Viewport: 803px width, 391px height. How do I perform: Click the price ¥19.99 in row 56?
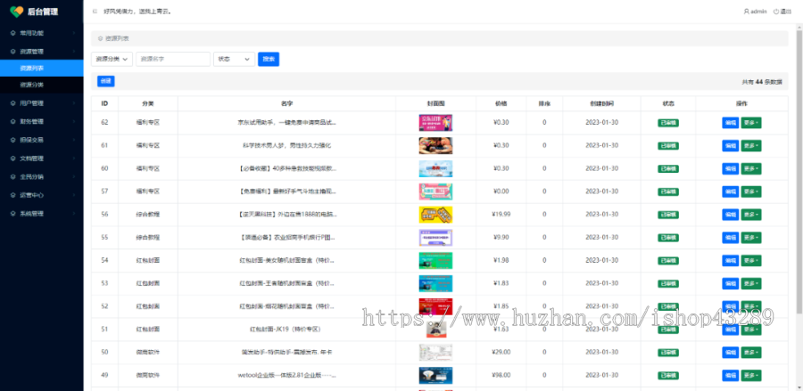coord(501,214)
